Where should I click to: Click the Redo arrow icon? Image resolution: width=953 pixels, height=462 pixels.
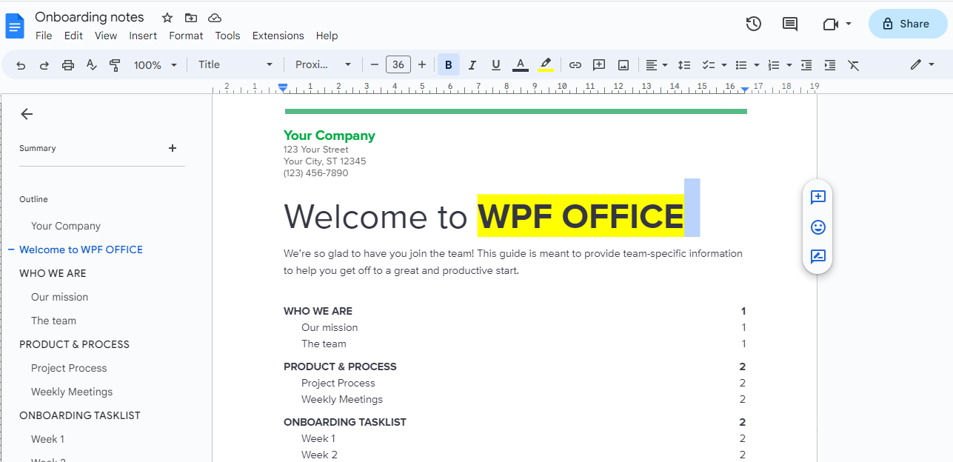(44, 65)
